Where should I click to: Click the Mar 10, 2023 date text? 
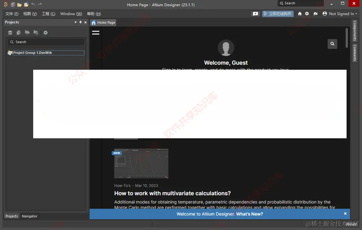point(146,186)
